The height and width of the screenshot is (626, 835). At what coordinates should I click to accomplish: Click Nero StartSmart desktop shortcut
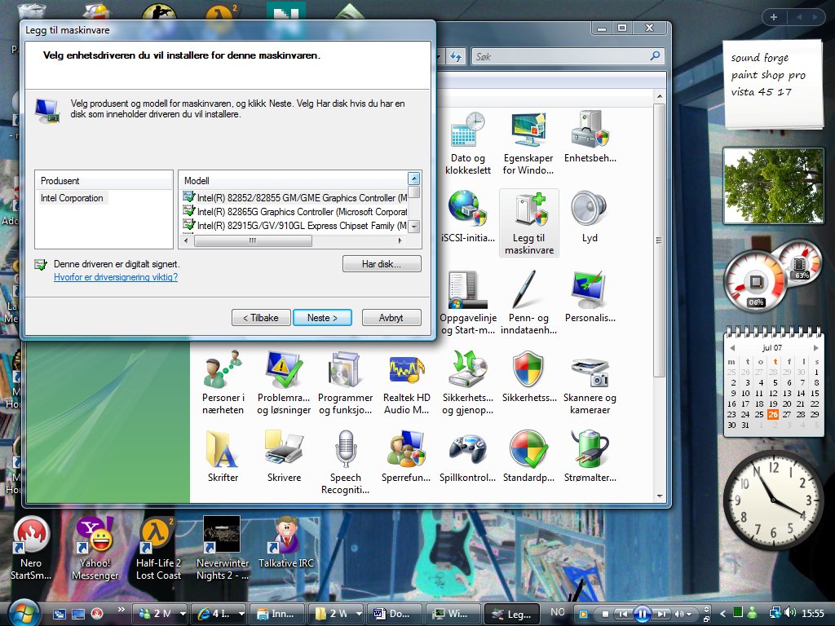tap(31, 549)
